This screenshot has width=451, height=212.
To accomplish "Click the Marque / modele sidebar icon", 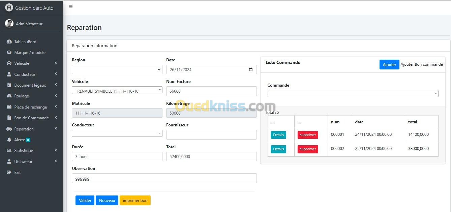I will (9, 53).
